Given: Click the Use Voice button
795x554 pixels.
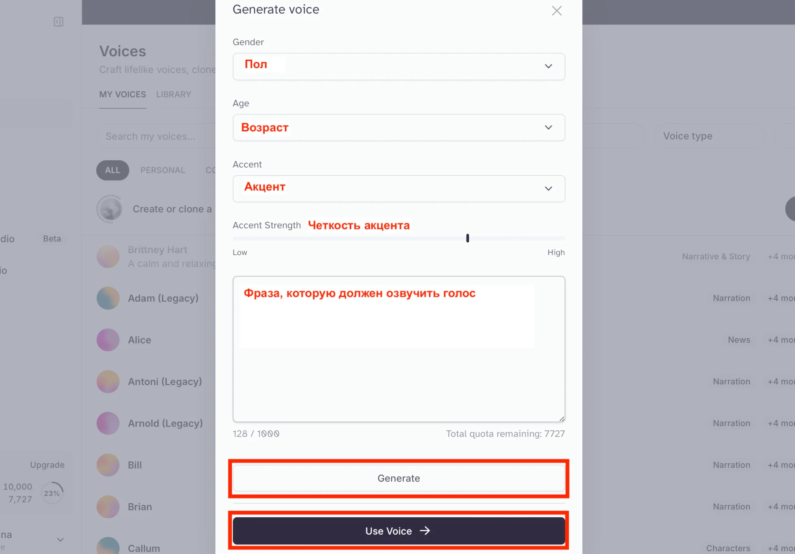Looking at the screenshot, I should click(x=399, y=531).
